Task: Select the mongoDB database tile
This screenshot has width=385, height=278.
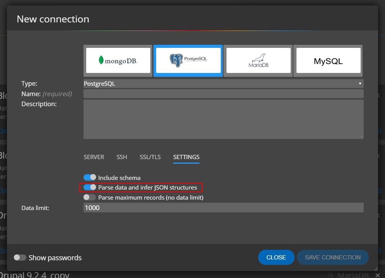Action: click(x=118, y=61)
